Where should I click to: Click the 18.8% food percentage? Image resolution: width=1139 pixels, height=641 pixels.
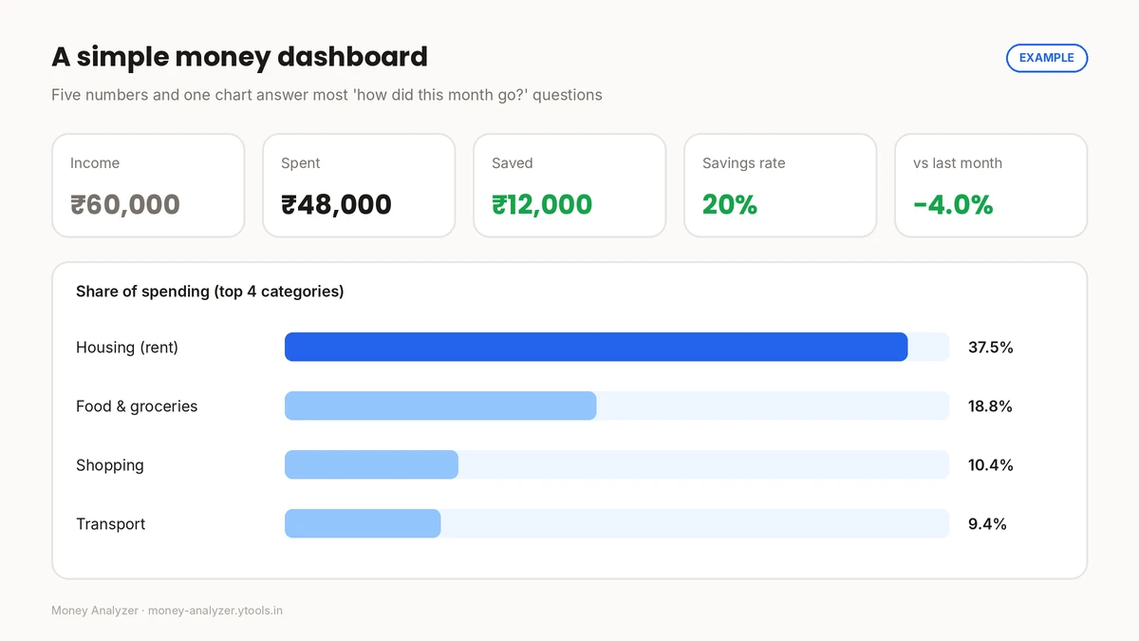point(991,406)
